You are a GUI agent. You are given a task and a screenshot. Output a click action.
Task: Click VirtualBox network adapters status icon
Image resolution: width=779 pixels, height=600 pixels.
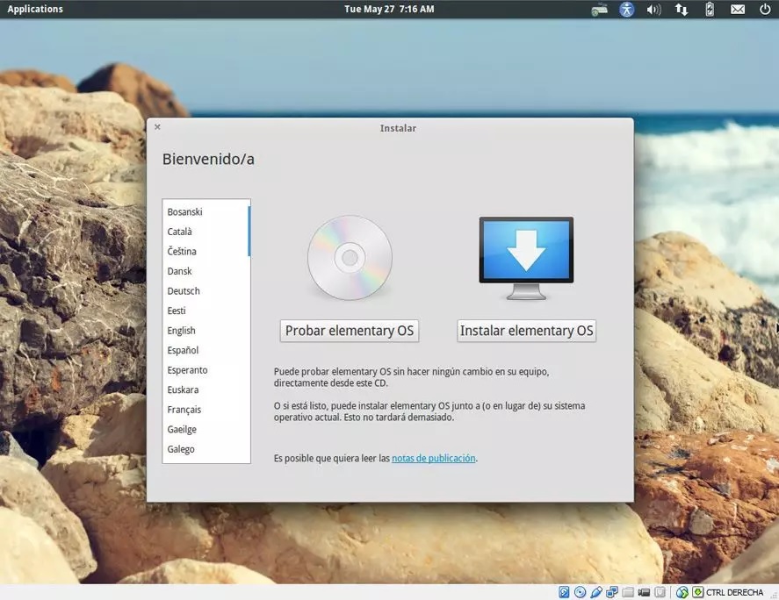pos(612,592)
